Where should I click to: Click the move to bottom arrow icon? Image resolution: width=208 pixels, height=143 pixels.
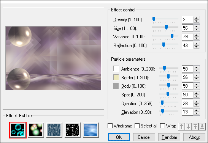(x=202, y=126)
